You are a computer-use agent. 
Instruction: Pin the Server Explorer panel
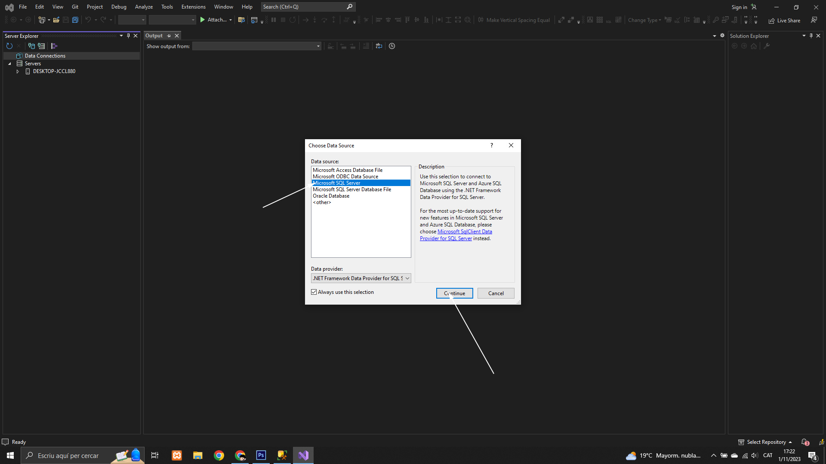click(x=128, y=36)
